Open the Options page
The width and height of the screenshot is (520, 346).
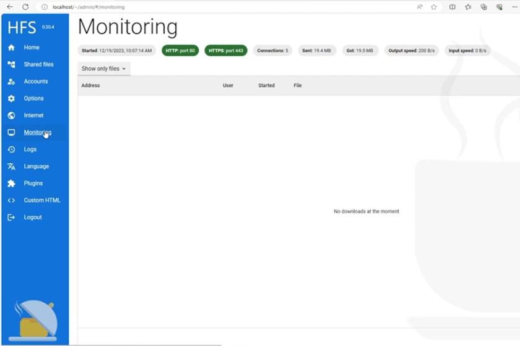click(x=34, y=98)
